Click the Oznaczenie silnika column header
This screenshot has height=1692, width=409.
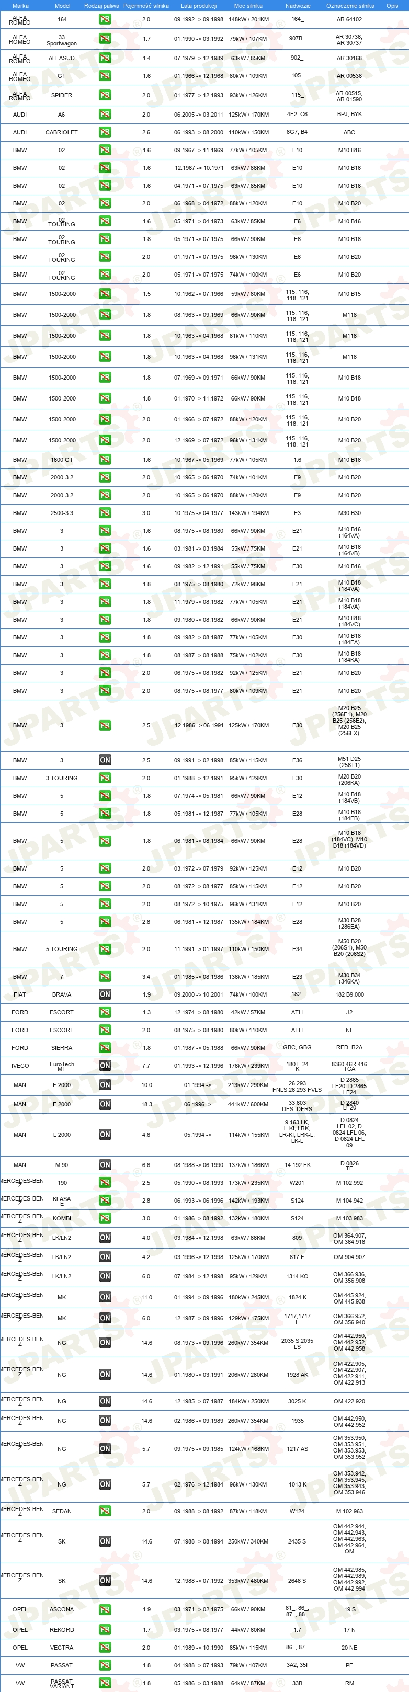pyautogui.click(x=350, y=5)
